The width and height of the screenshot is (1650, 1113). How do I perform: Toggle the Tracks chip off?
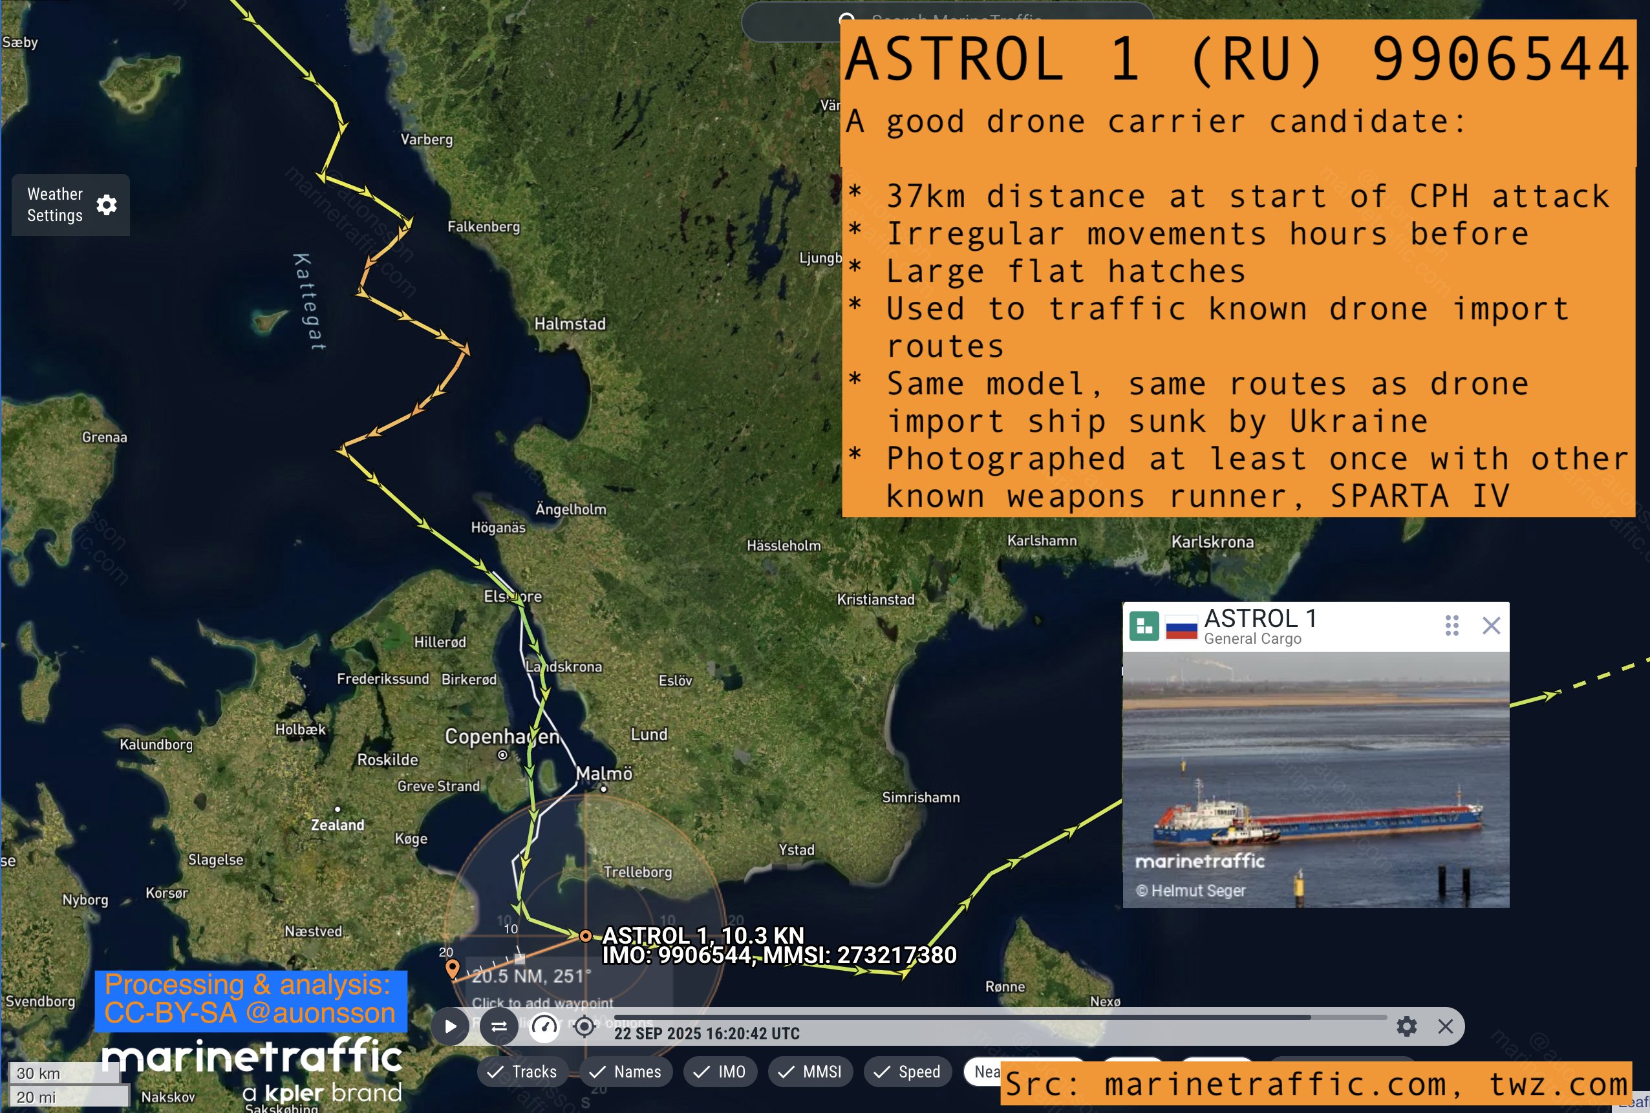522,1072
